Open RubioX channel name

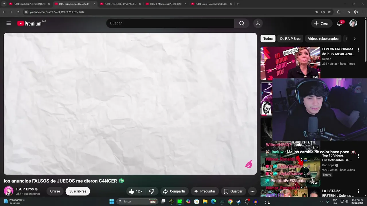coord(327,59)
